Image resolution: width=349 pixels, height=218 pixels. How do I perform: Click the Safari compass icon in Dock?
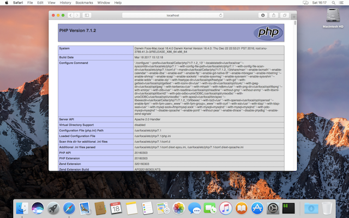tap(69, 208)
